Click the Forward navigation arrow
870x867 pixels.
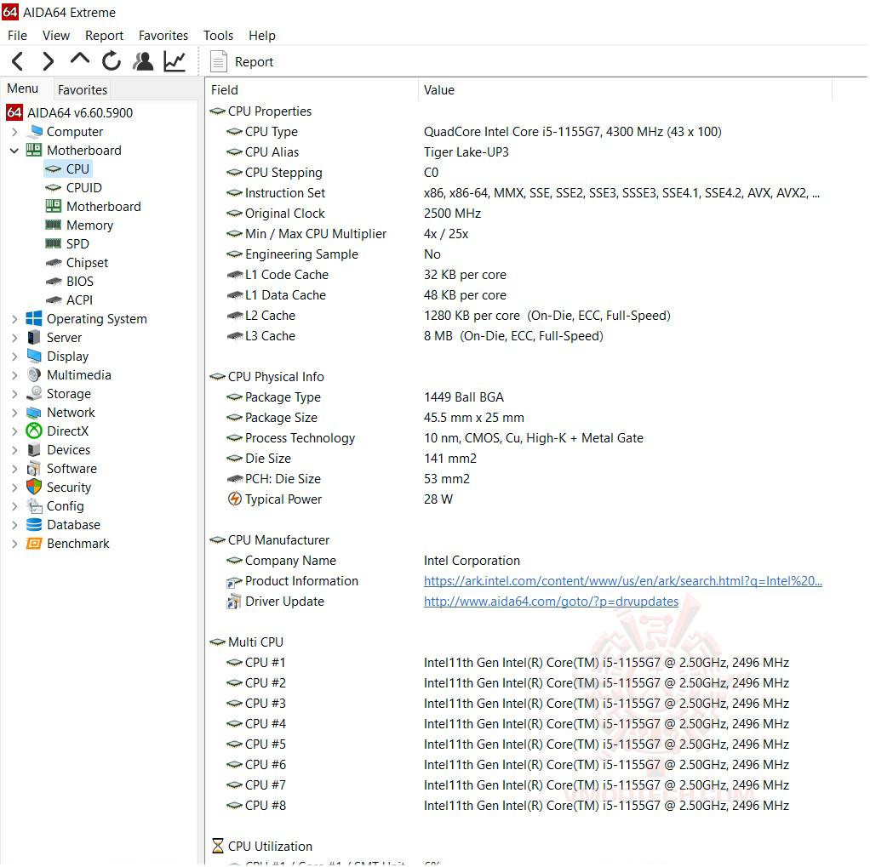[x=49, y=61]
